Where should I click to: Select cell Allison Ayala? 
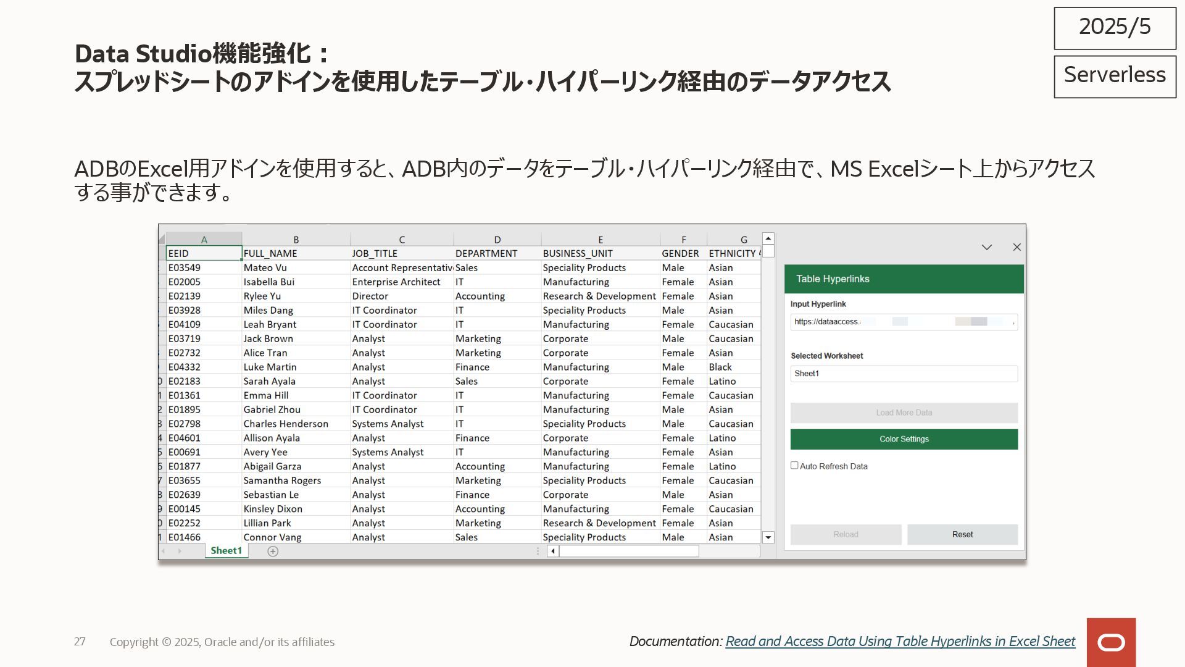296,438
